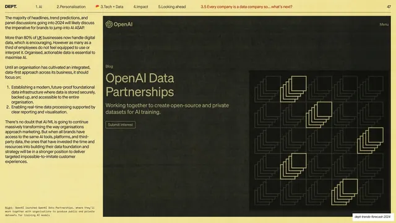
Task: Click the paragraph starting 'There's no doubt that AI/ML'
Action: click(x=49, y=142)
